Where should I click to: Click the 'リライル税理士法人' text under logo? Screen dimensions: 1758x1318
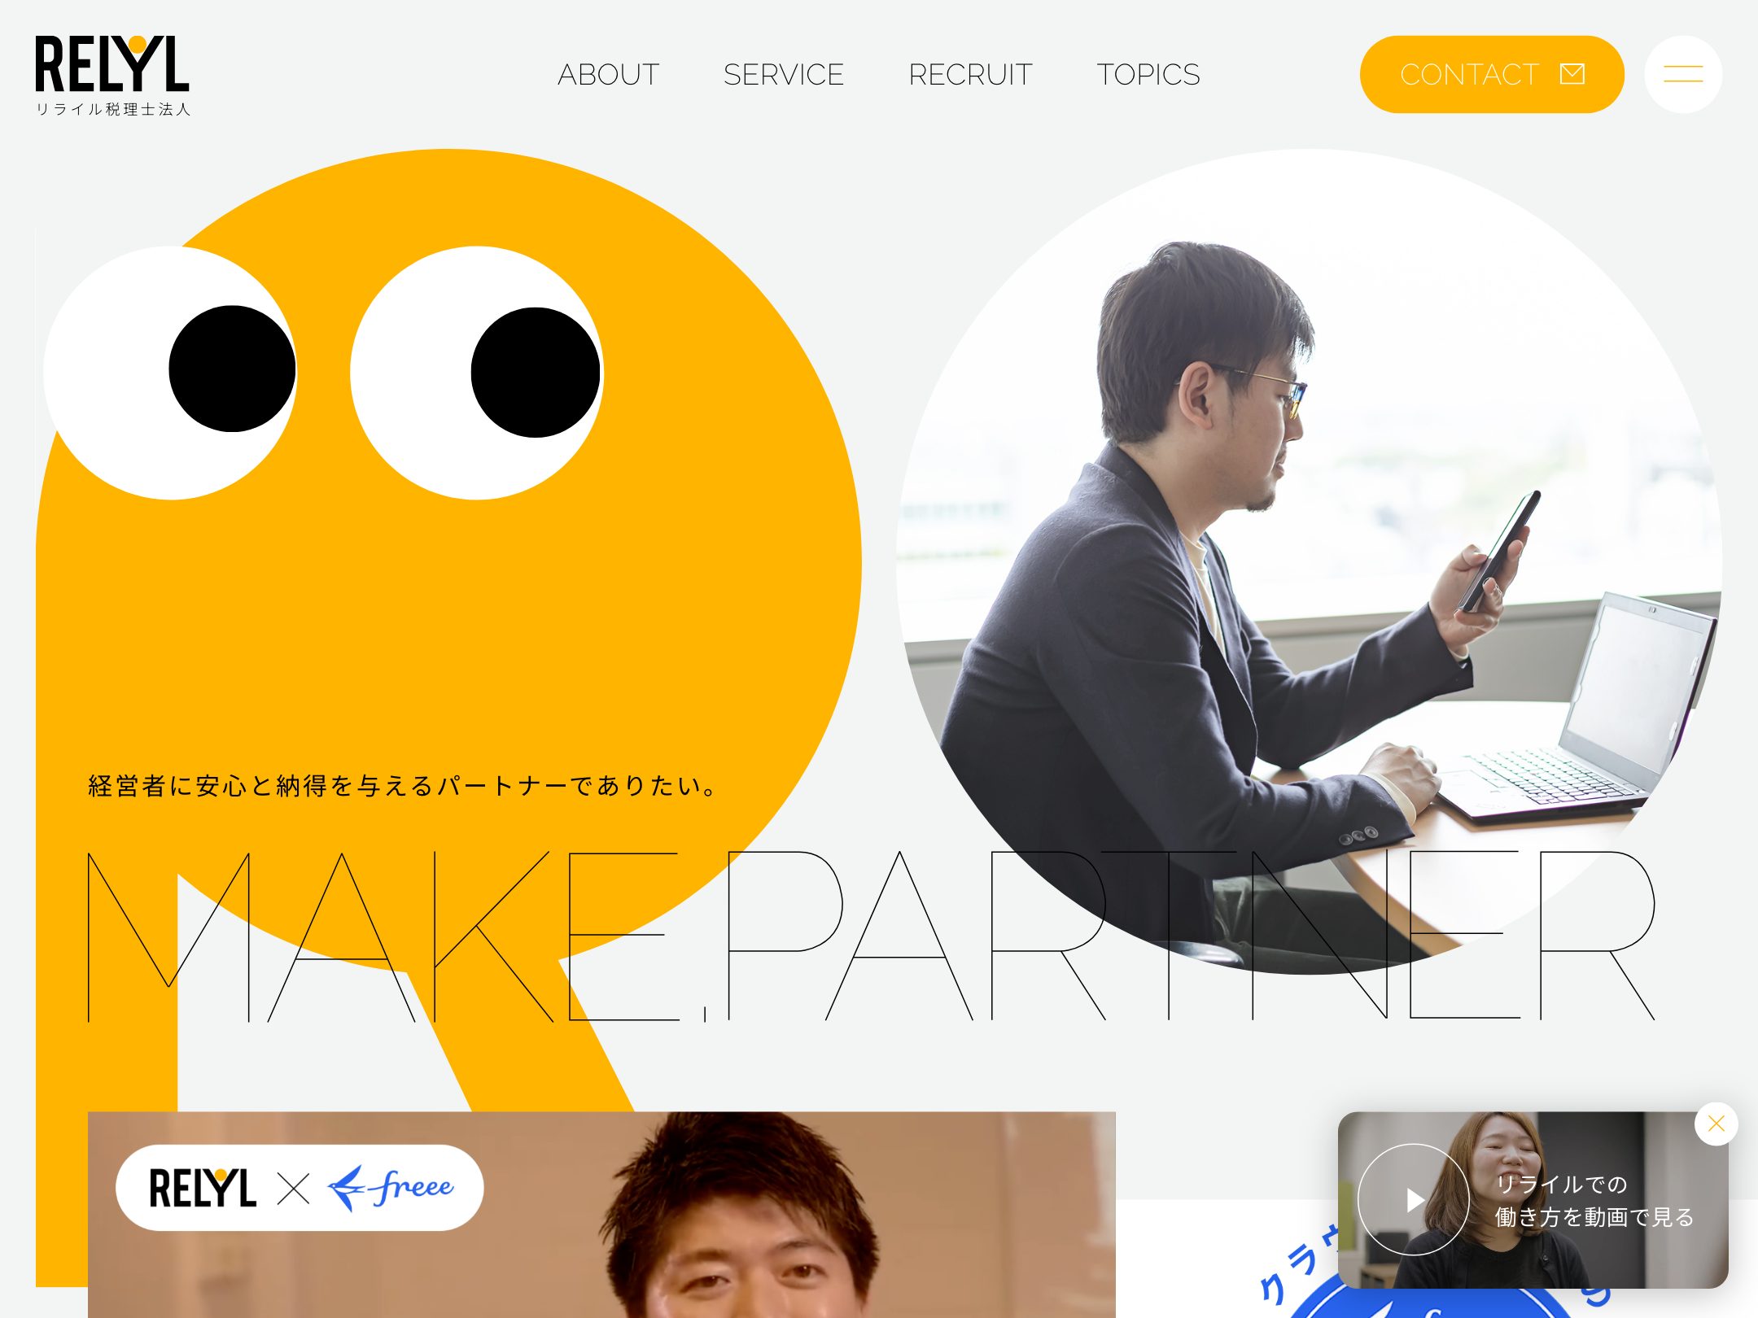[x=112, y=109]
